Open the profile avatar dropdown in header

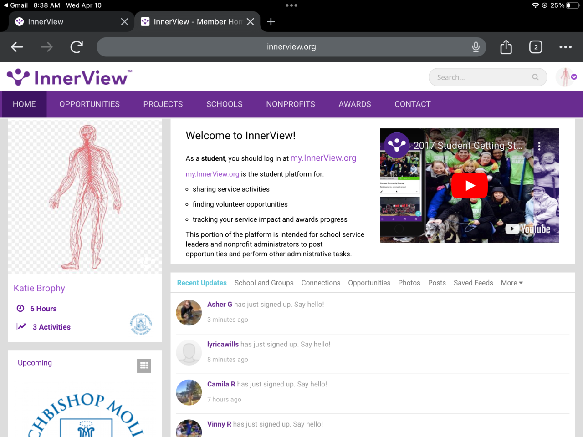pos(566,77)
